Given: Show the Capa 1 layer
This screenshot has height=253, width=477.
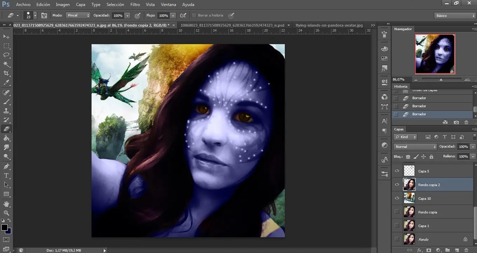Looking at the screenshot, I should [397, 225].
